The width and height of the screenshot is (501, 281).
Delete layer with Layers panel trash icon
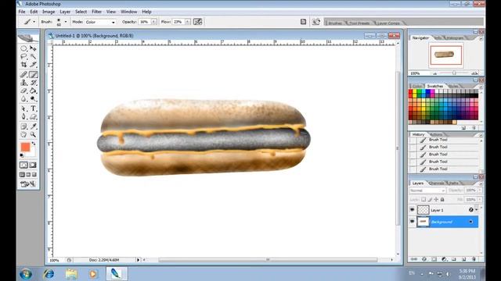click(474, 259)
